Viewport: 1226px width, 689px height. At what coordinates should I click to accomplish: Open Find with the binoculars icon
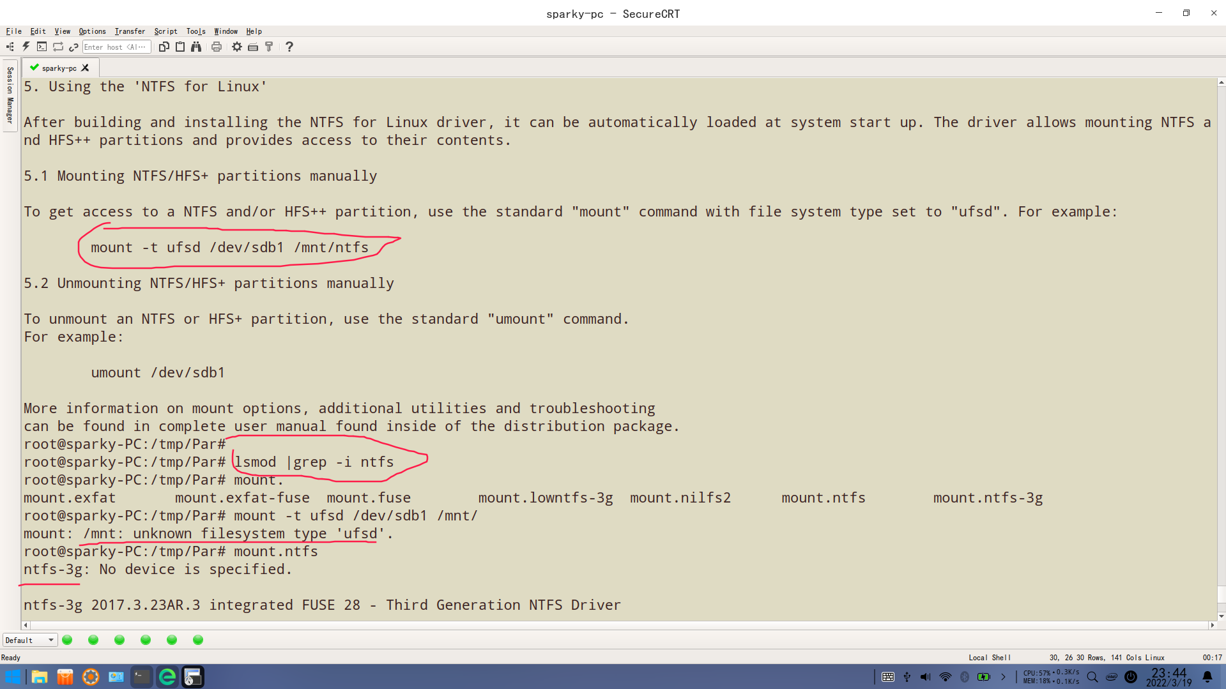point(196,47)
